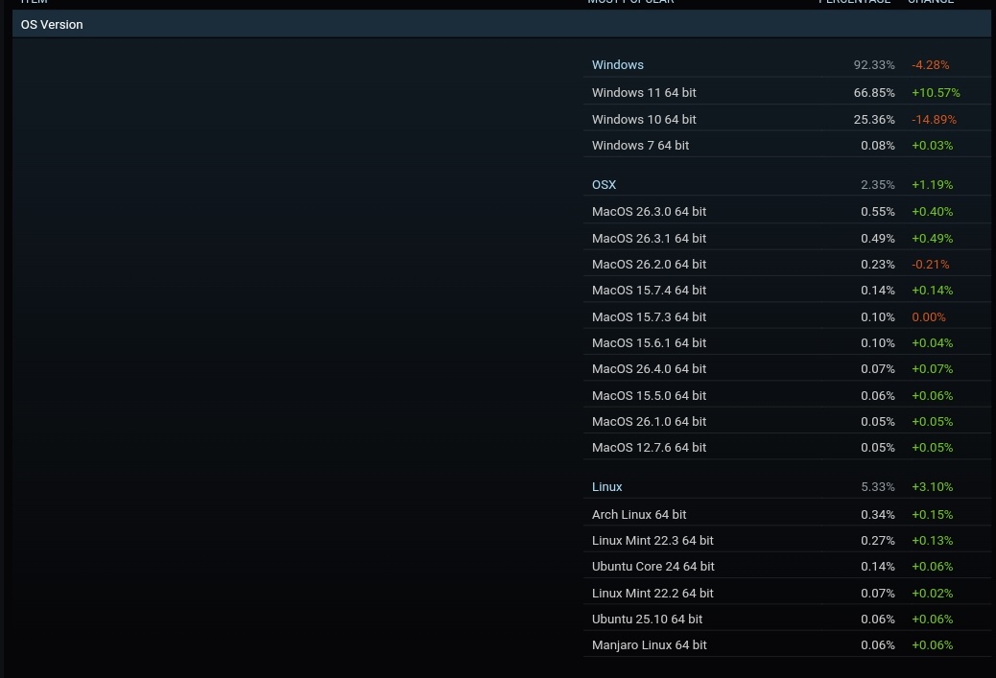Click Windows change value -4.28%
This screenshot has width=996, height=678.
pos(930,65)
